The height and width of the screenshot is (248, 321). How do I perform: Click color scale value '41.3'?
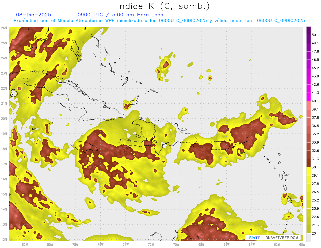click(315, 93)
